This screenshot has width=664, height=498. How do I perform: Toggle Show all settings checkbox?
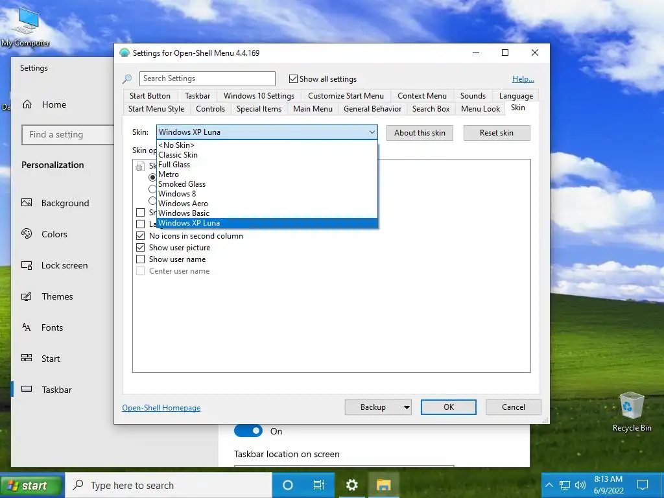click(x=294, y=78)
